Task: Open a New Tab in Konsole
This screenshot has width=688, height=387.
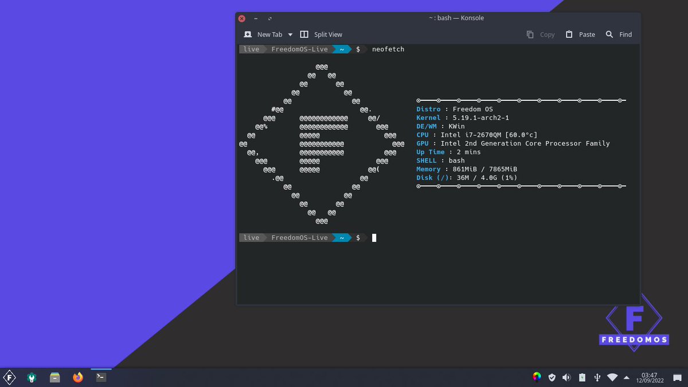Action: (263, 34)
